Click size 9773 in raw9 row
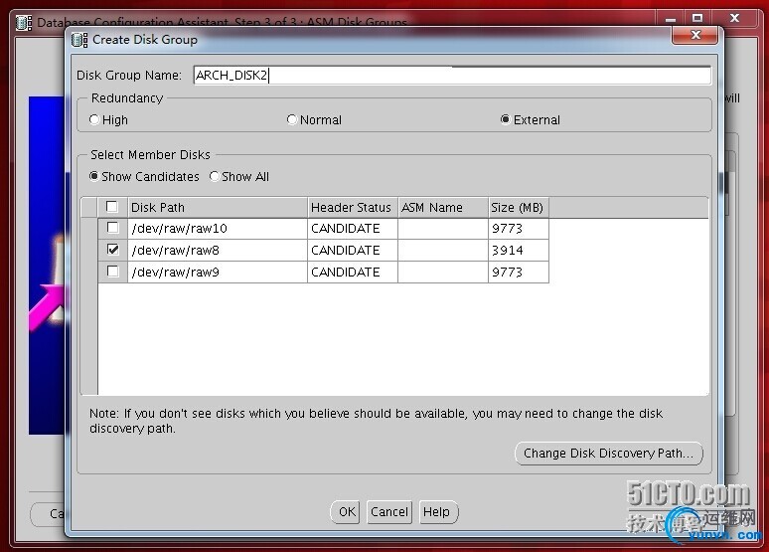Viewport: 769px width, 552px height. click(519, 273)
